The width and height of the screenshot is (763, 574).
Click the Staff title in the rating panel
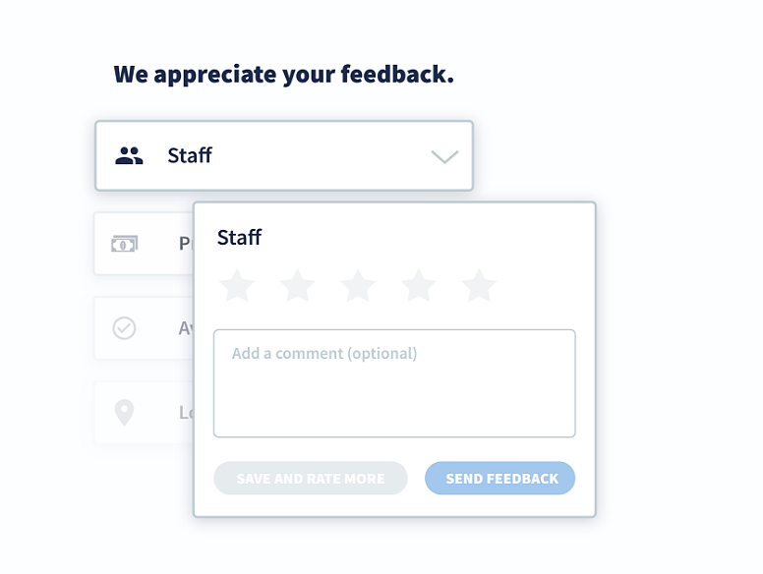tap(239, 237)
